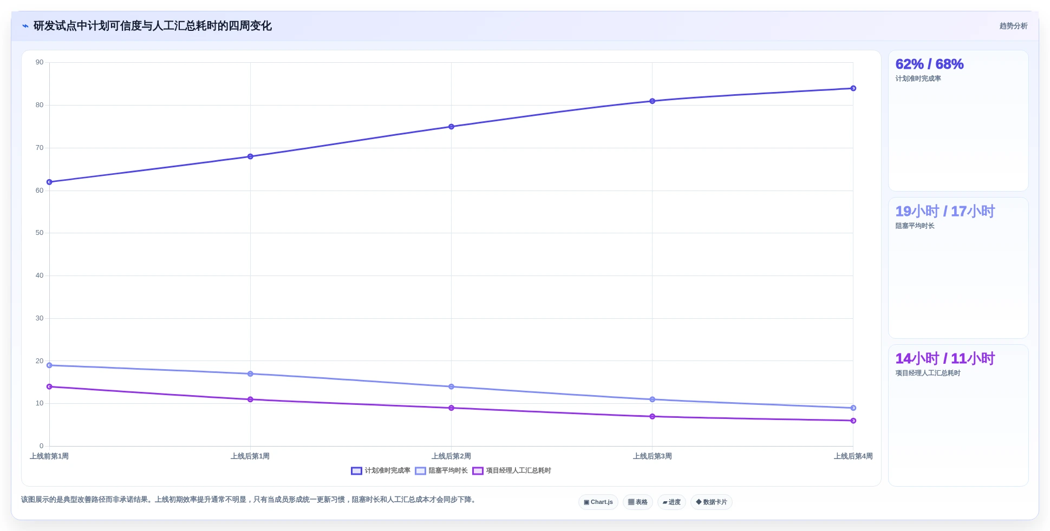Toggle the 计划准时完成率 legend item
Image resolution: width=1050 pixels, height=531 pixels.
pyautogui.click(x=381, y=471)
